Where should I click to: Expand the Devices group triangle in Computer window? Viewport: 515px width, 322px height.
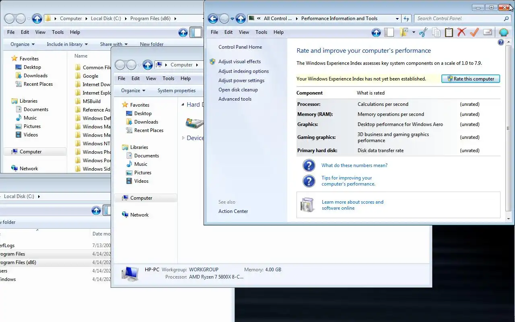(183, 138)
